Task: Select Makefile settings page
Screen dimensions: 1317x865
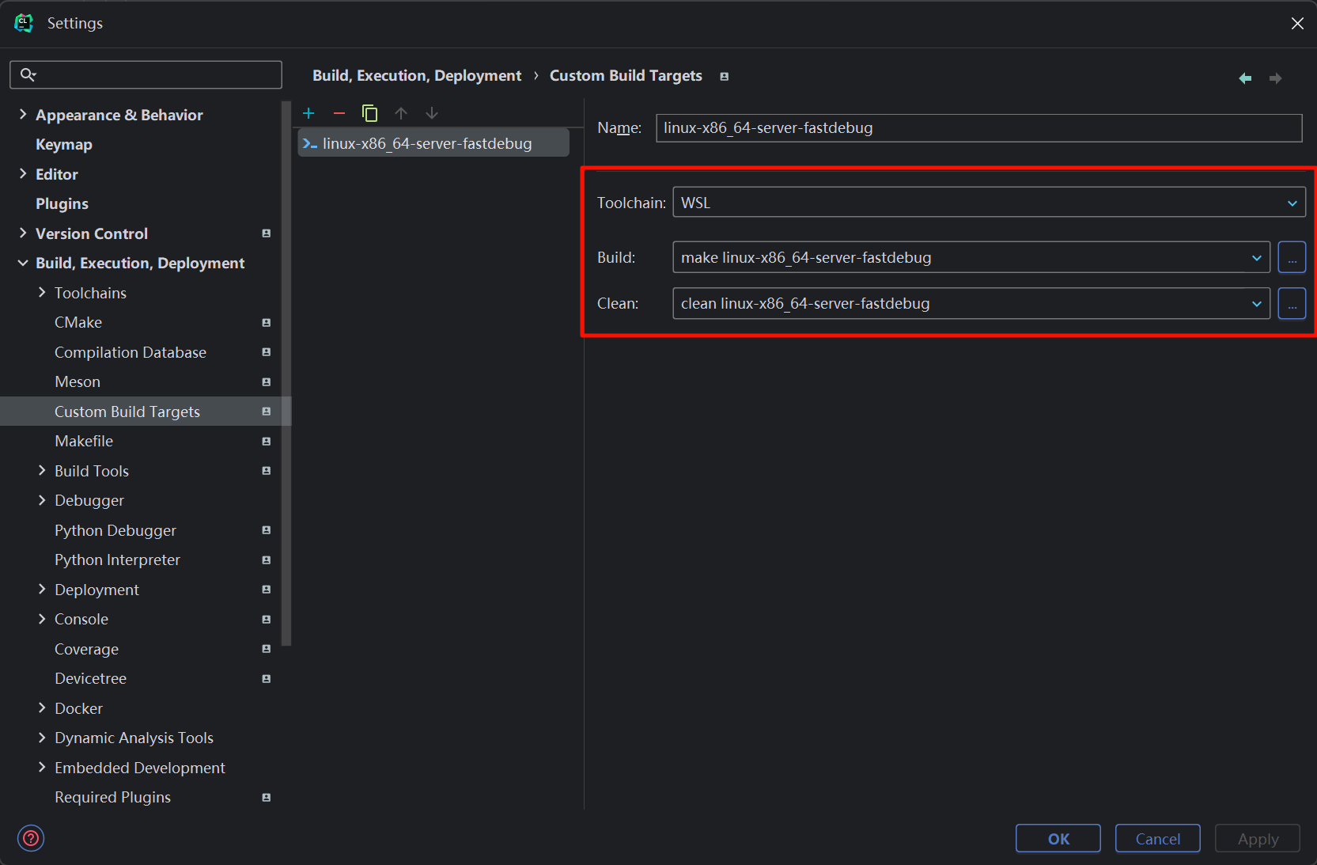Action: coord(84,442)
